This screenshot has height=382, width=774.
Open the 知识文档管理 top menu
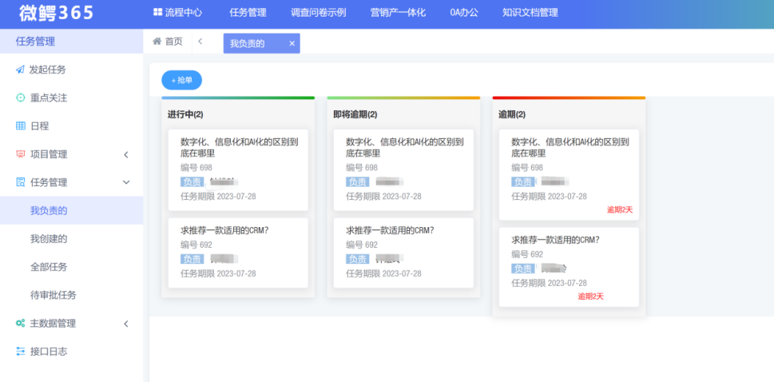pos(530,13)
